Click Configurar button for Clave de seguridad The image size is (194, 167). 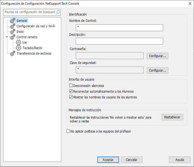click(158, 71)
